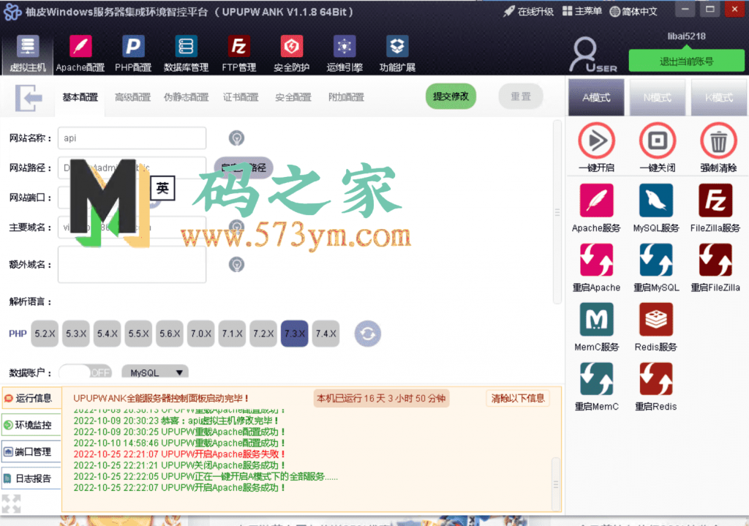Image resolution: width=749 pixels, height=526 pixels.
Task: Click the PHP version refresh icon
Action: [367, 334]
